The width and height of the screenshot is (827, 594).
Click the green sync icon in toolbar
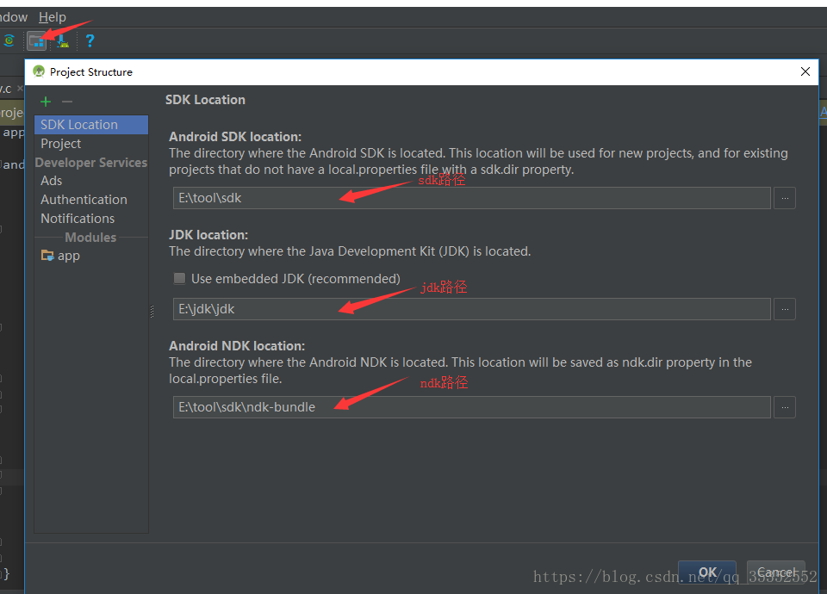coord(9,40)
